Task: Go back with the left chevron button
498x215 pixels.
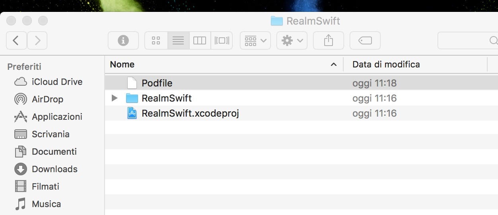Action: (17, 40)
